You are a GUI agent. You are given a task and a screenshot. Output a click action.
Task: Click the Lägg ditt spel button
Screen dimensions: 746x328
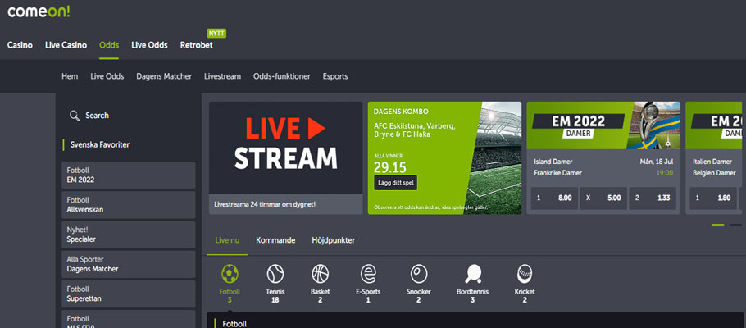[395, 183]
